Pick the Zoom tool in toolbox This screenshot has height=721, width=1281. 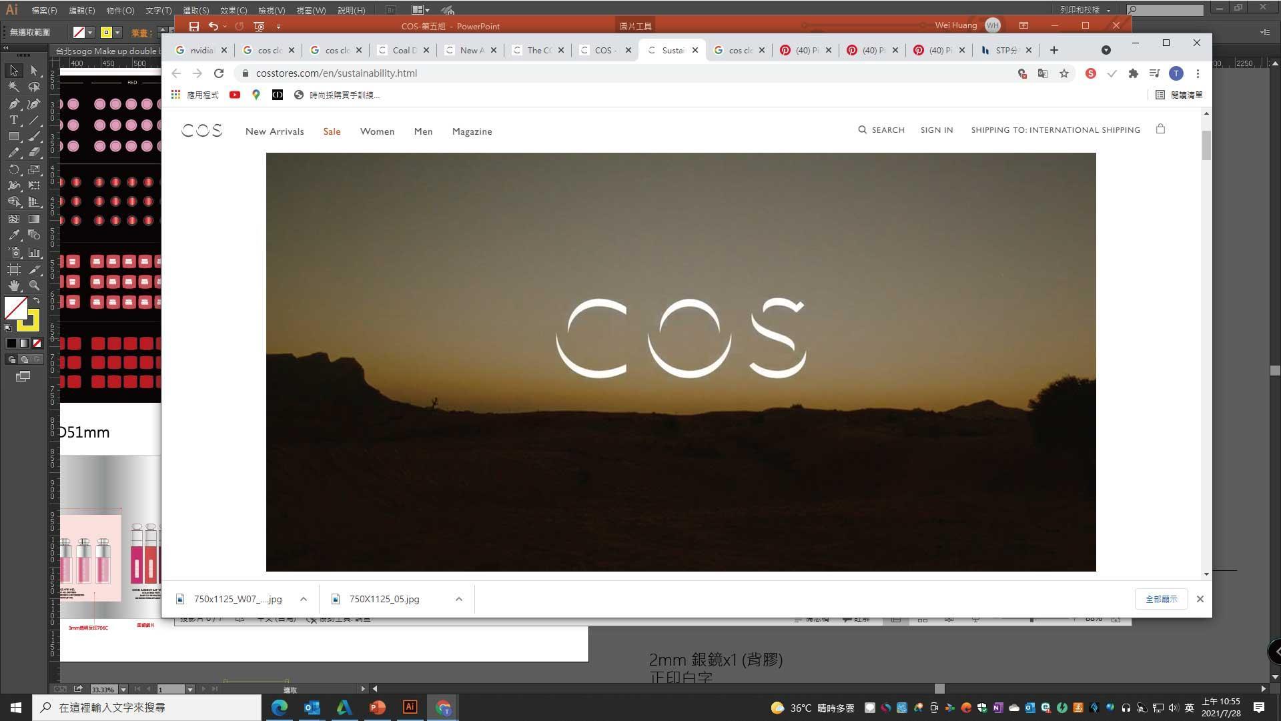(x=34, y=285)
